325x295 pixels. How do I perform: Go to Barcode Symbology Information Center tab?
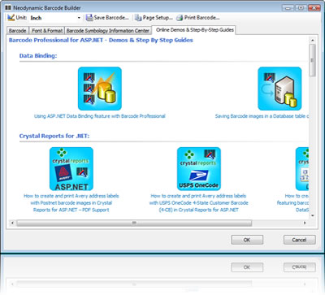[x=108, y=31]
